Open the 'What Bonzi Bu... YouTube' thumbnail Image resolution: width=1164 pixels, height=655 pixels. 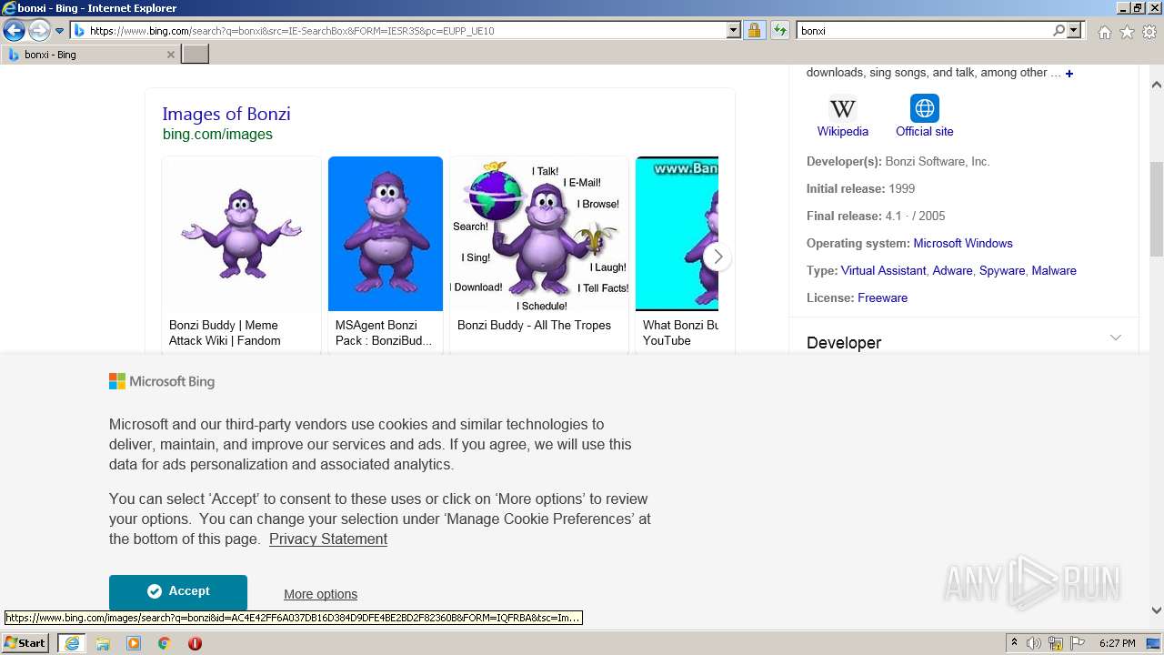click(677, 234)
